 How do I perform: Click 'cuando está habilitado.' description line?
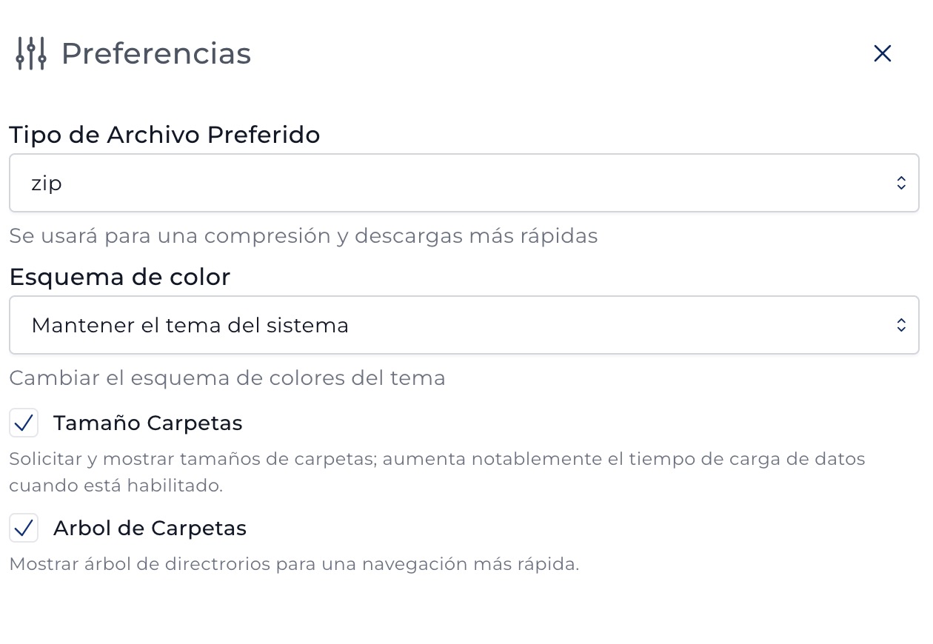point(116,486)
